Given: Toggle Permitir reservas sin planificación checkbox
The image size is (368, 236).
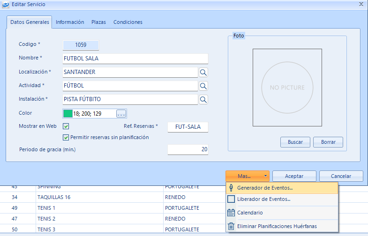Looking at the screenshot, I should click(66, 137).
